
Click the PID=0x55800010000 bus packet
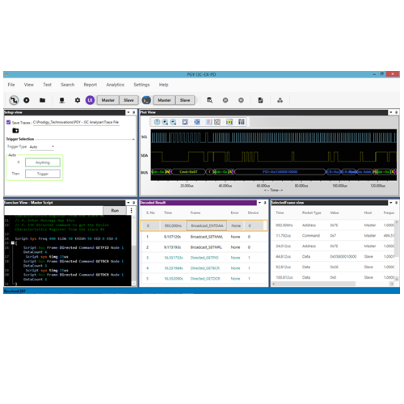coord(280,171)
